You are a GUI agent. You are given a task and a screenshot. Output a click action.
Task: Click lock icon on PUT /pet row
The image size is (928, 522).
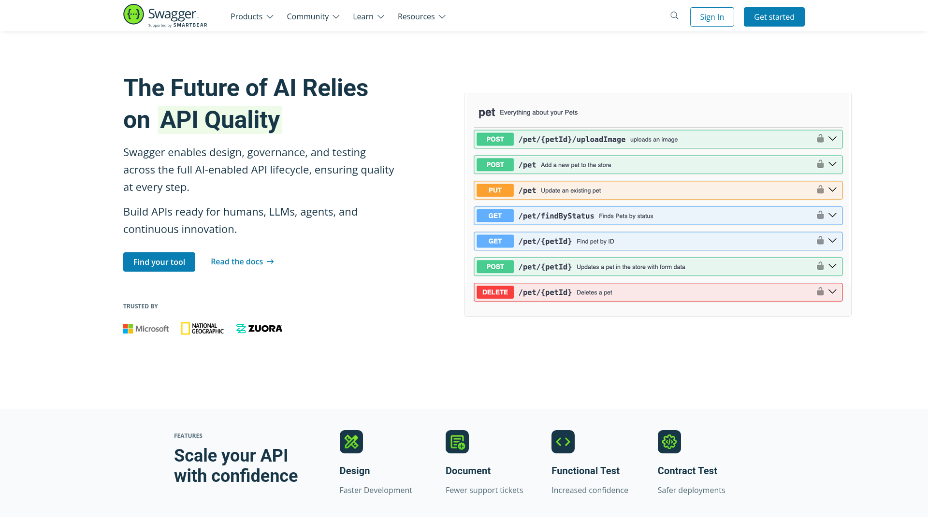pyautogui.click(x=820, y=189)
